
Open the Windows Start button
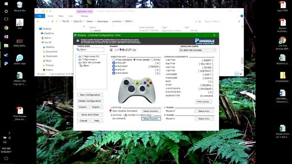pos(6,4)
